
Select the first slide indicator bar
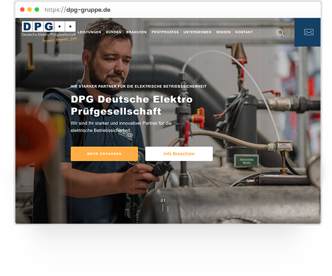coord(163,208)
